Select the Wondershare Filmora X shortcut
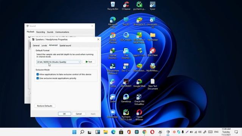The width and height of the screenshot is (242, 136). pyautogui.click(x=113, y=69)
